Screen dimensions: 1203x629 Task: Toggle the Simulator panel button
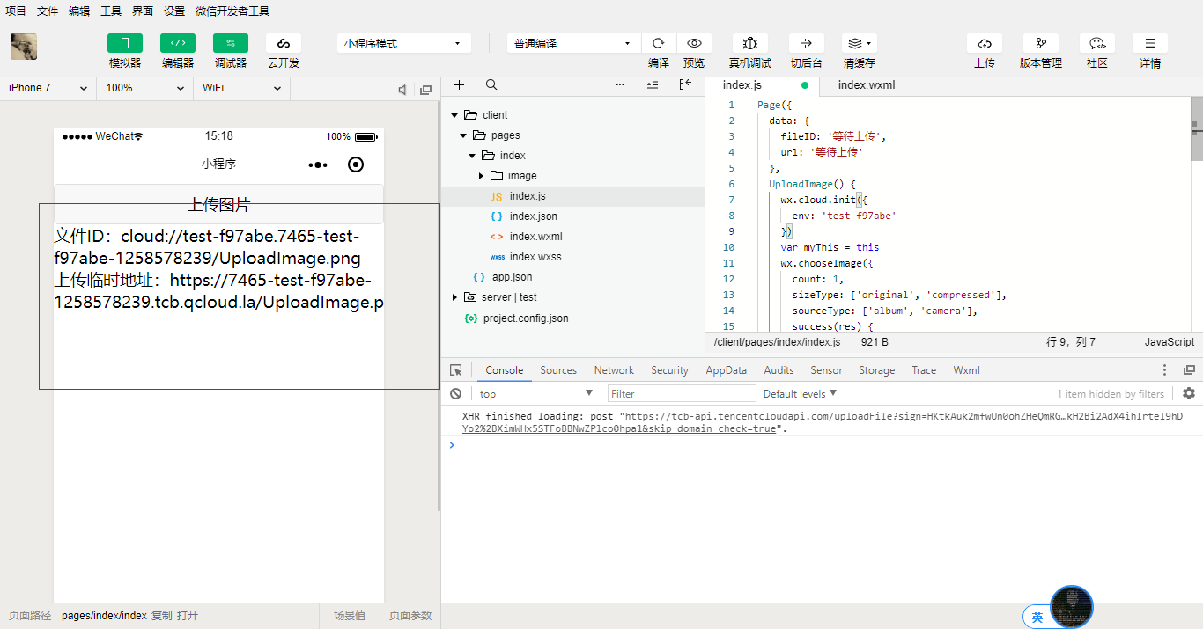pos(124,43)
